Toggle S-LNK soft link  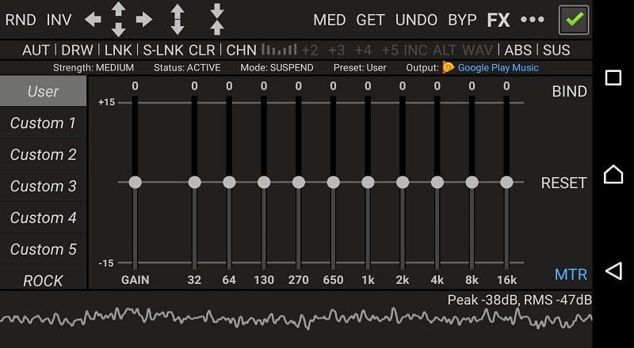click(163, 50)
